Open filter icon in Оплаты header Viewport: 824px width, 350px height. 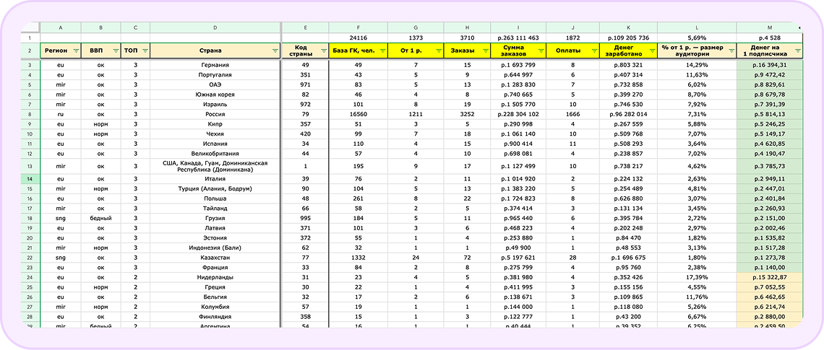pos(593,51)
